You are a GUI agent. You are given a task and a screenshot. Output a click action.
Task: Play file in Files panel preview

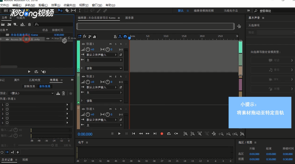(x=29, y=72)
